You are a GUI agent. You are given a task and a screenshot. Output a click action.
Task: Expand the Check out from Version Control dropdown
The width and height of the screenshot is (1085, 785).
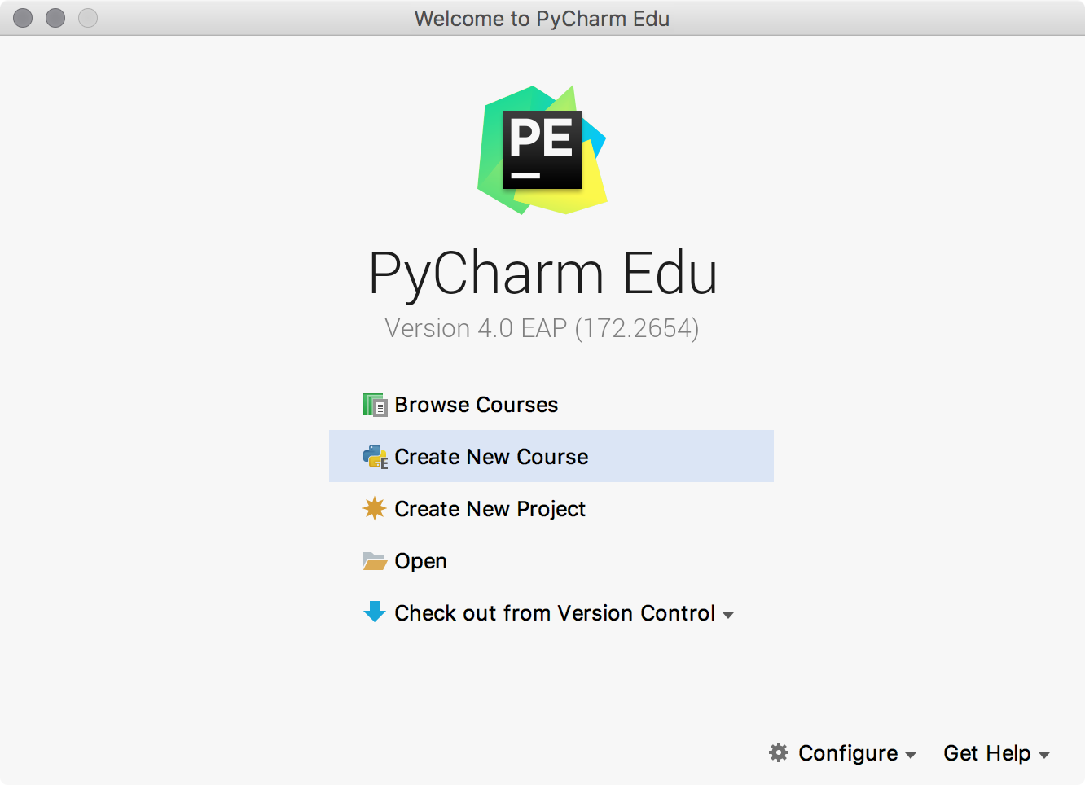pos(727,615)
